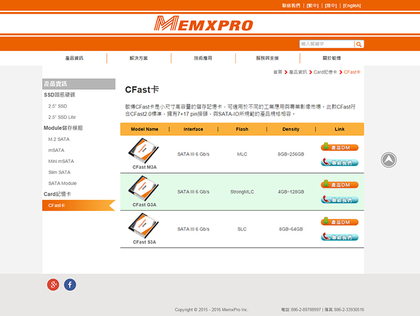Image resolution: width=420 pixels, height=316 pixels.
Task: Select SATA Module in sidebar
Action: pyautogui.click(x=62, y=183)
